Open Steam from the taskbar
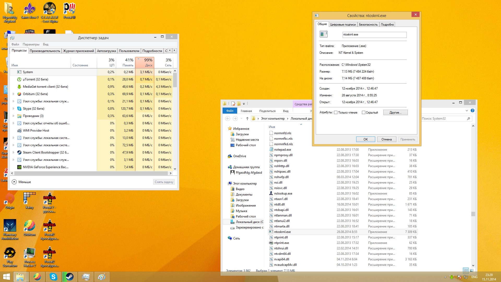501x282 pixels. coord(69,277)
